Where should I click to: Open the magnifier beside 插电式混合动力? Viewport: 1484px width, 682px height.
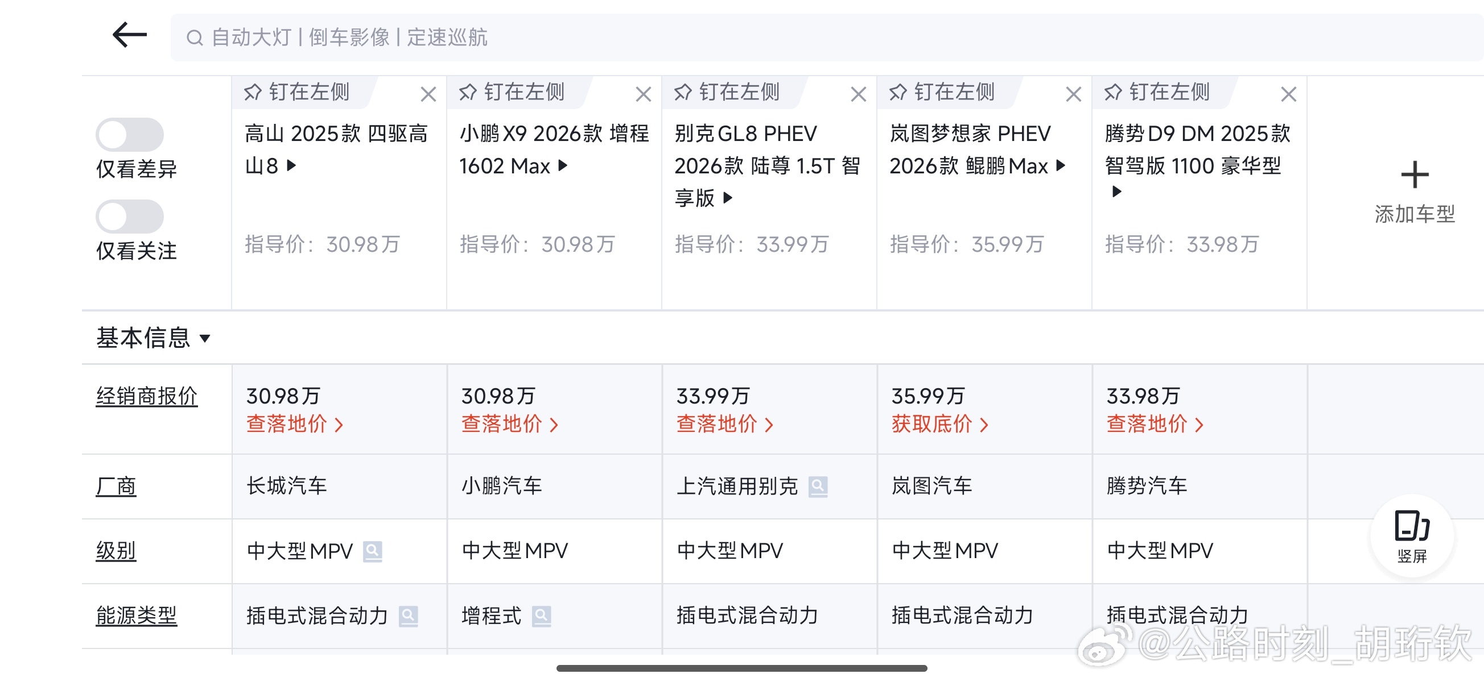410,616
